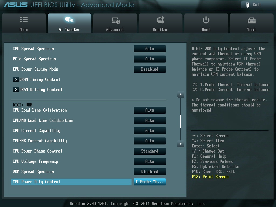Select PCIe Spread Spectrum label
The image size is (276, 207).
34,59
